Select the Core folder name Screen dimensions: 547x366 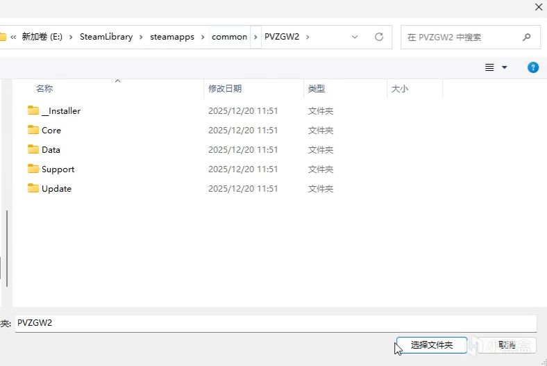51,130
